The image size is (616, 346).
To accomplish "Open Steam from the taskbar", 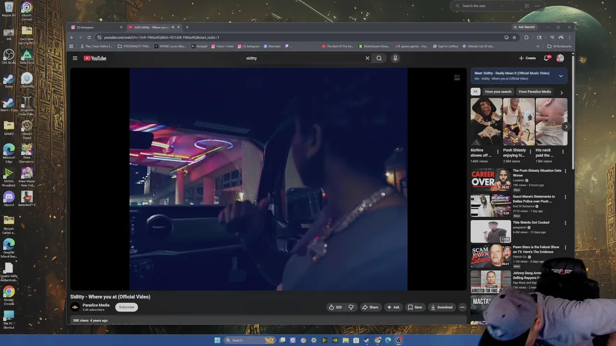I will coord(367,340).
